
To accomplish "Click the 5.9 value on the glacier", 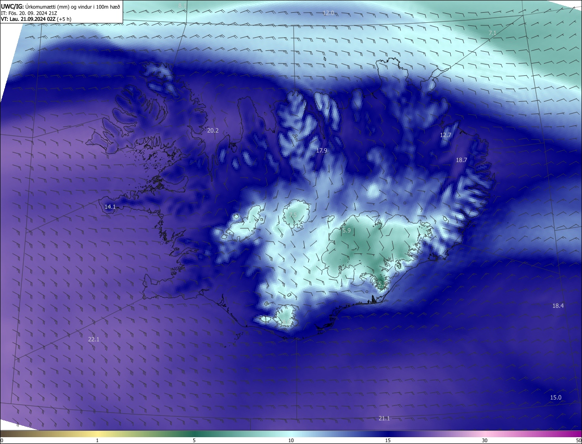I will [346, 231].
